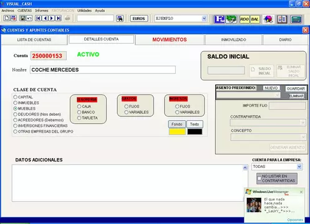310x224 pixels.
Task: Open the RDO report icon
Action: [245, 19]
